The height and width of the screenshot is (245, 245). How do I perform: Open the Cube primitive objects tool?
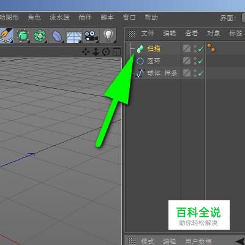tap(23, 36)
